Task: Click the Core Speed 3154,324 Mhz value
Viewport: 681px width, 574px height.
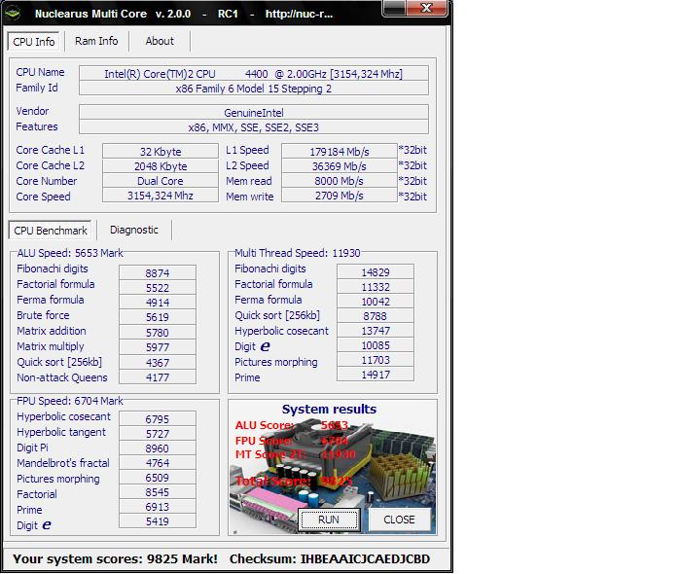Action: pyautogui.click(x=161, y=196)
